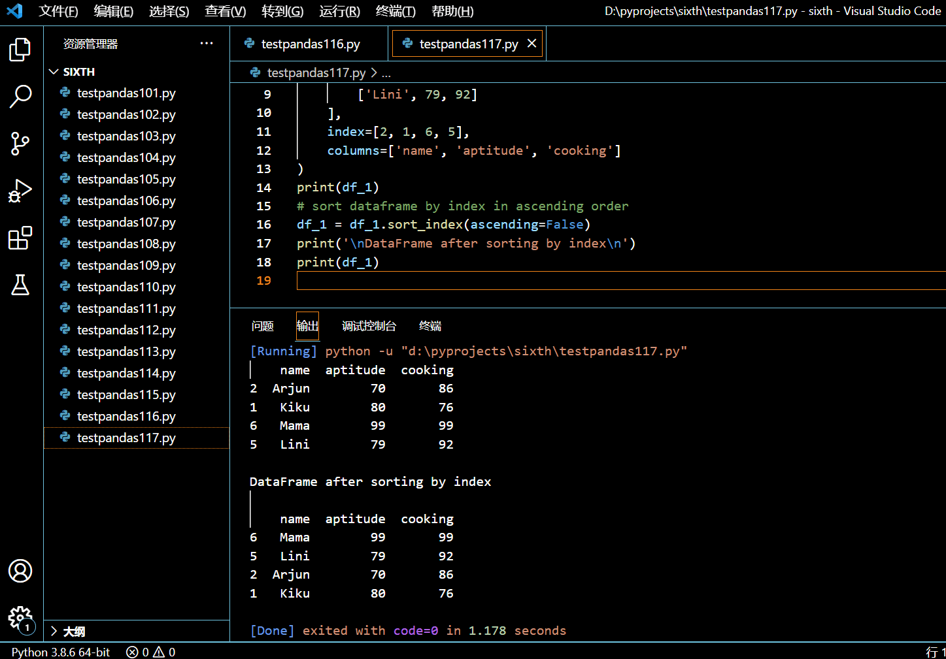This screenshot has height=659, width=946.
Task: Expand the 大纲 outline section
Action: click(x=54, y=631)
